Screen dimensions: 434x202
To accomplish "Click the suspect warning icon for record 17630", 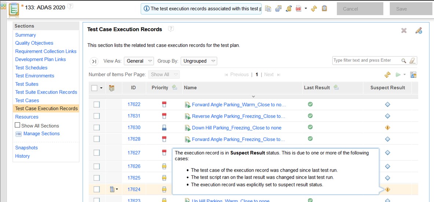I will (x=387, y=127).
